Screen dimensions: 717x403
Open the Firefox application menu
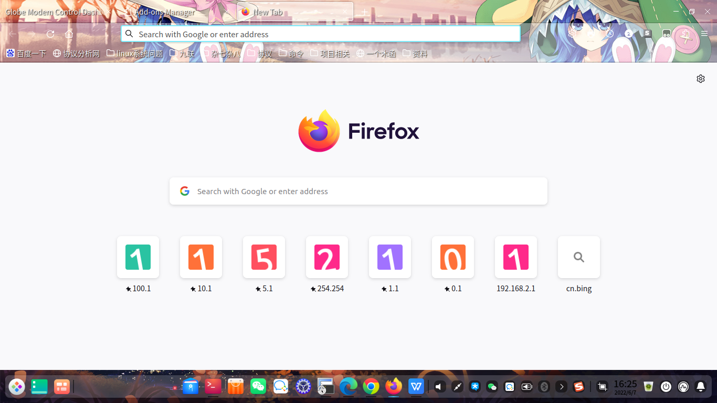(704, 34)
